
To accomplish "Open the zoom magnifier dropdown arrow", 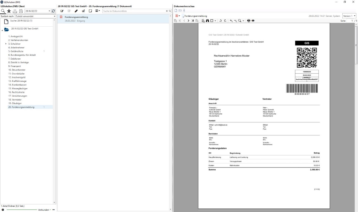I will [x=243, y=21].
